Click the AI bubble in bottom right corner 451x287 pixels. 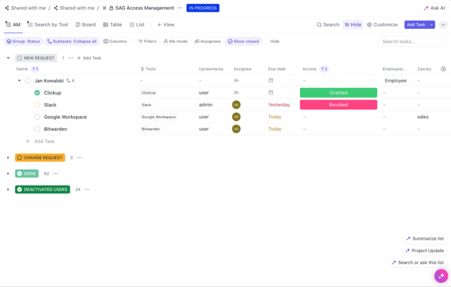click(x=441, y=276)
